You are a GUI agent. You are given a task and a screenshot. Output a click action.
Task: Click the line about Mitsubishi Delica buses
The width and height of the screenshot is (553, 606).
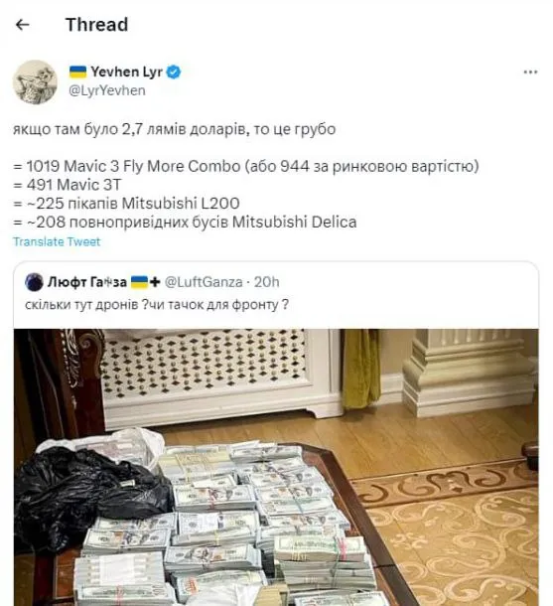pos(185,223)
